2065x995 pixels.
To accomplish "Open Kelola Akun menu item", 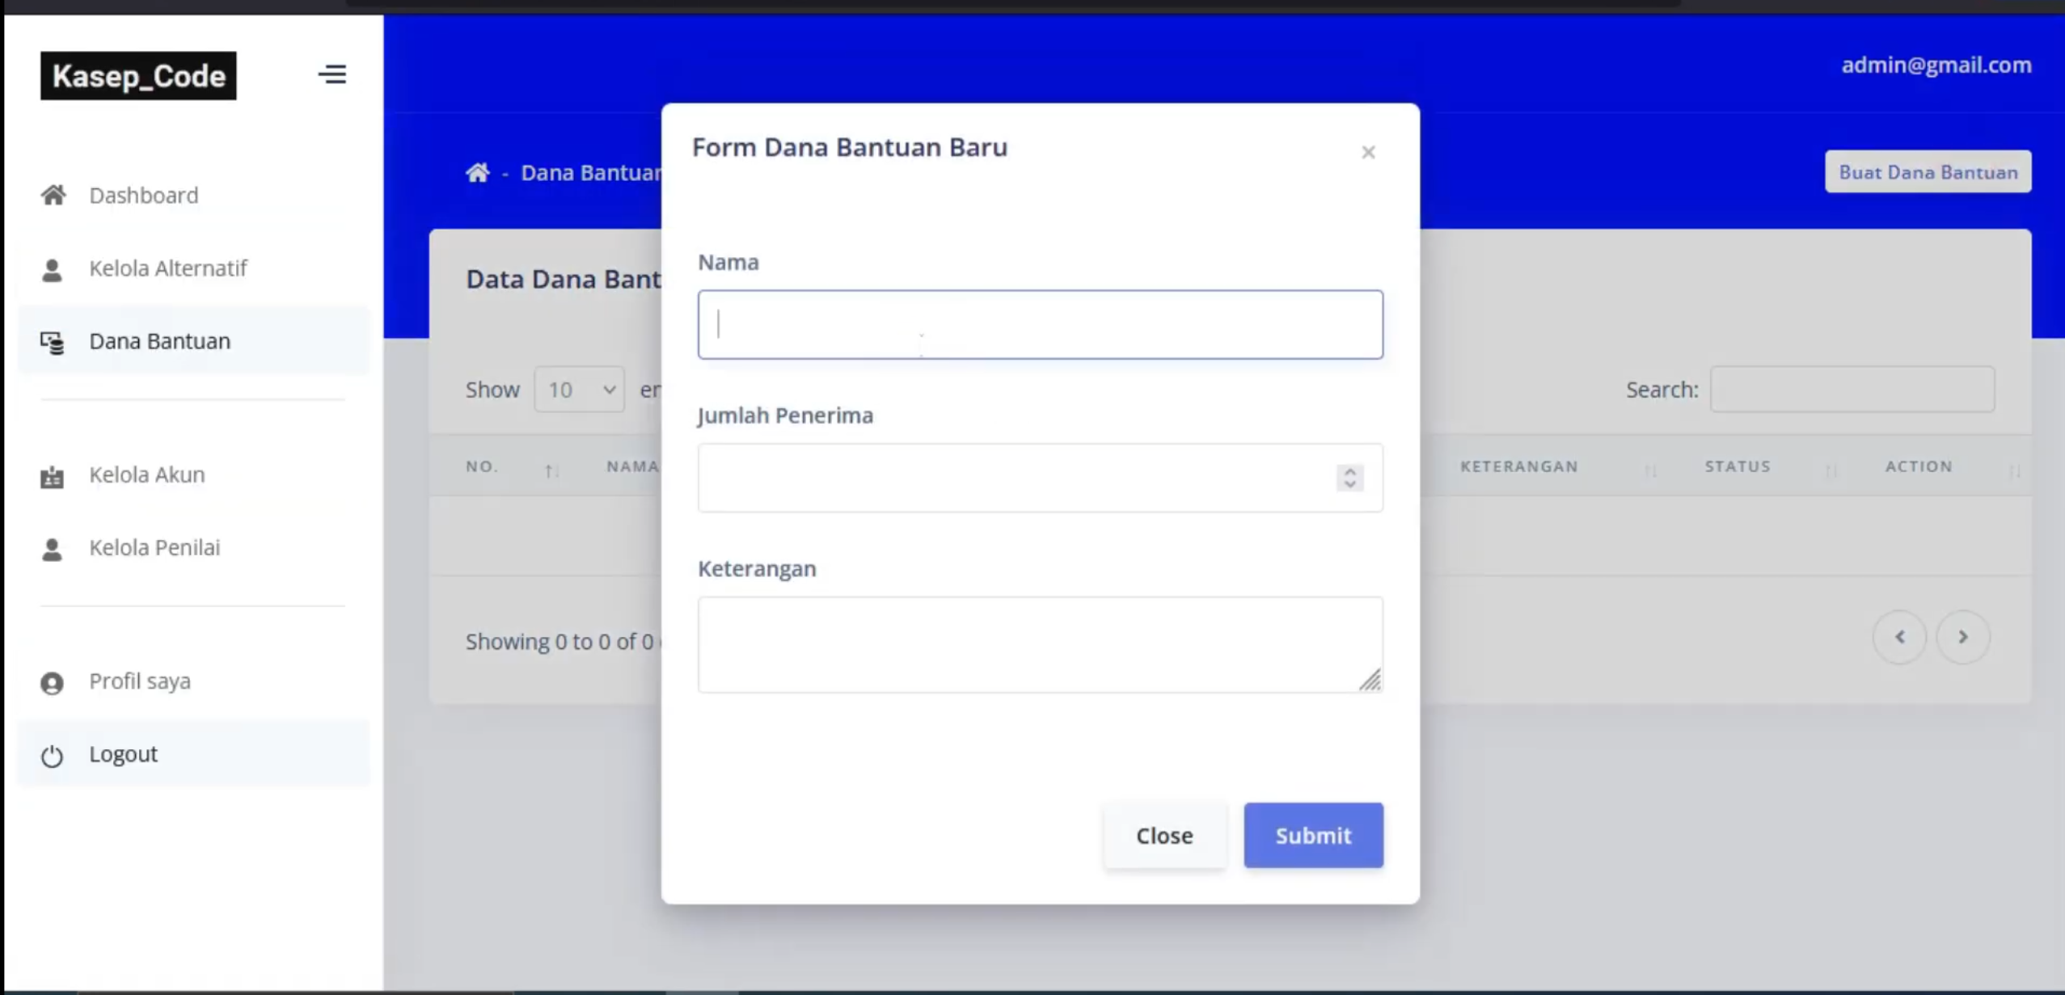I will [x=193, y=474].
